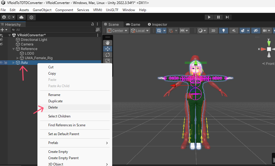Open the Unity Version Control icon
Image resolution: width=275 pixels, height=166 pixels.
(x=31, y=17)
